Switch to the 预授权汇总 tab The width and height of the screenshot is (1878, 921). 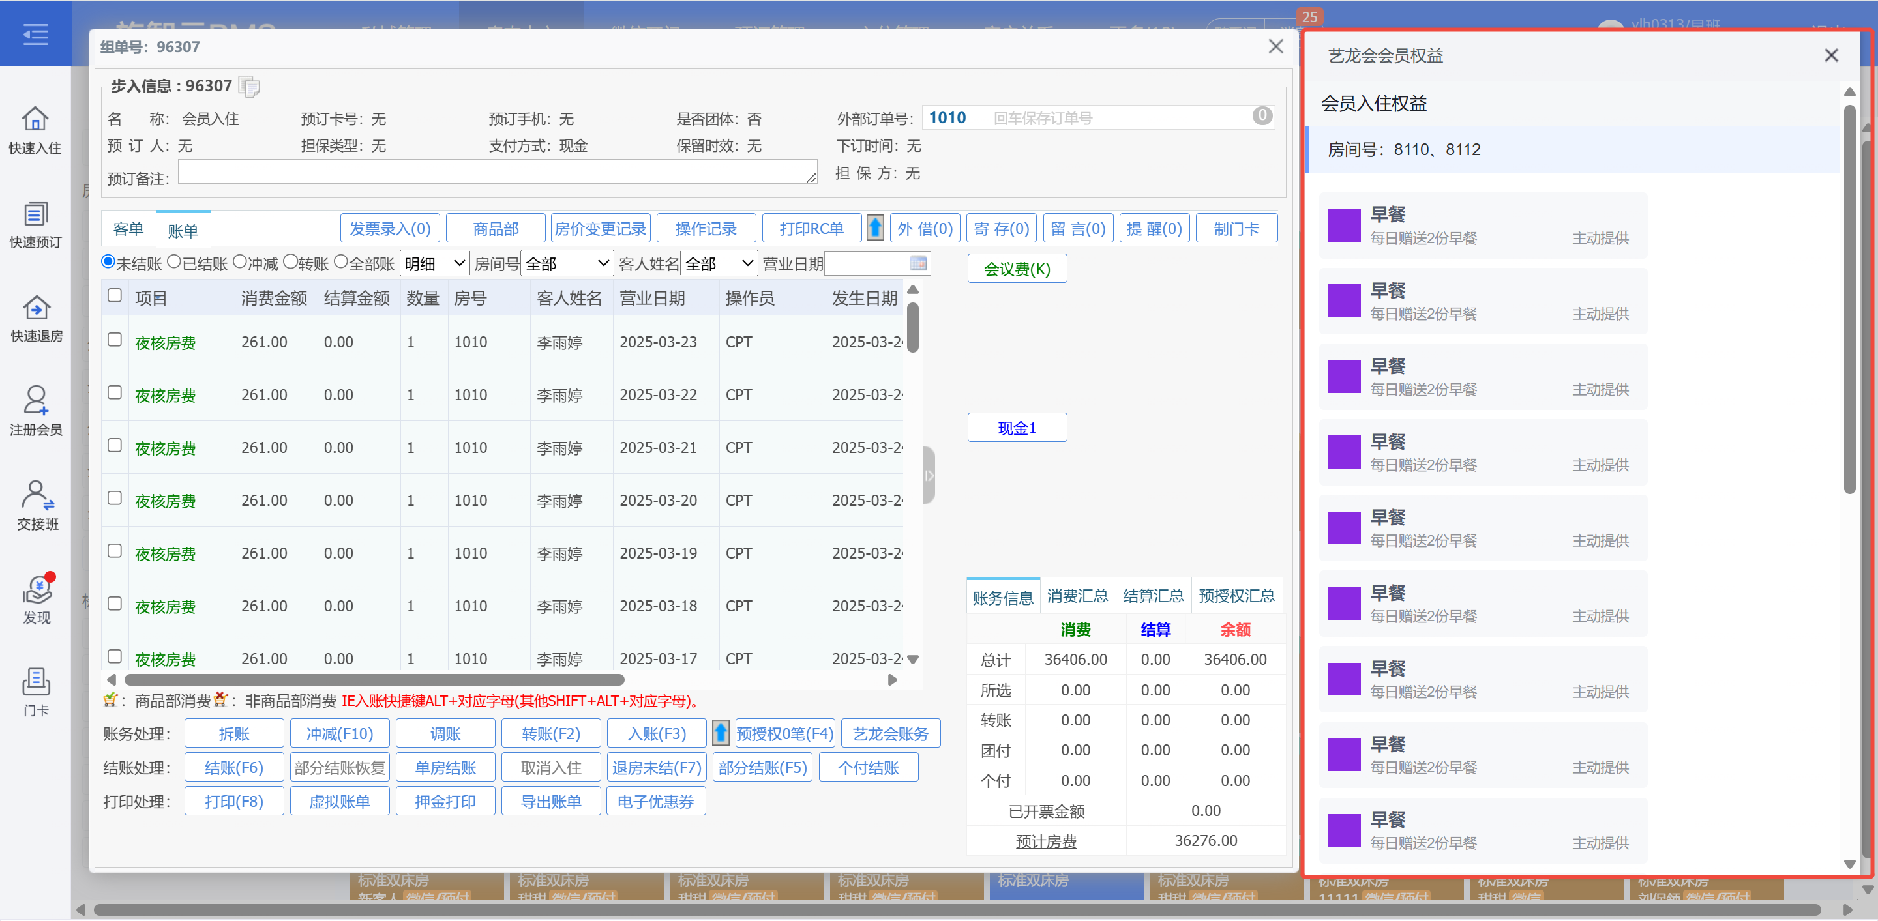(1236, 596)
